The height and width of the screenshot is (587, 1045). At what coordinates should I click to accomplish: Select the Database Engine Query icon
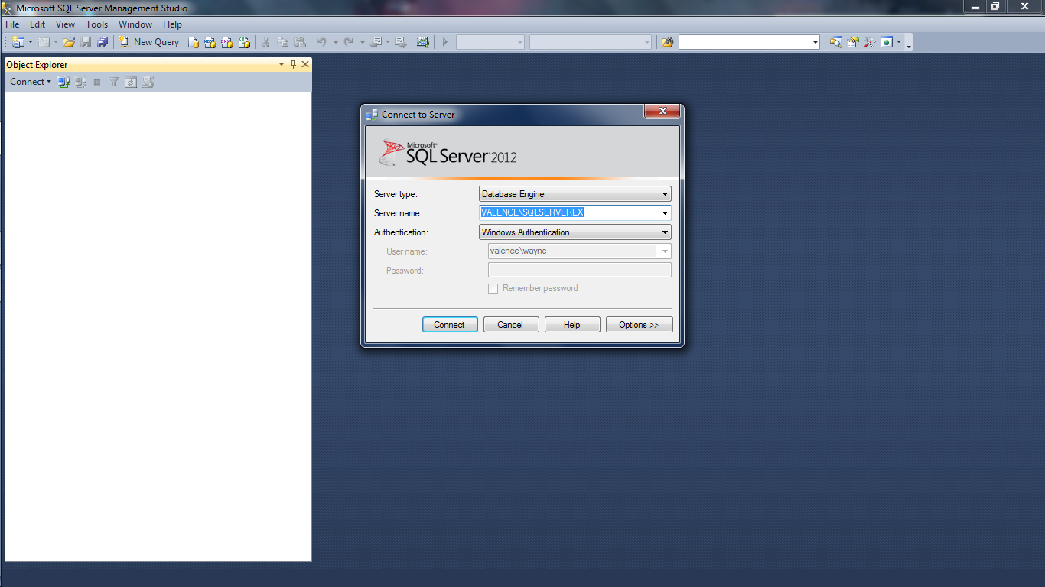point(194,42)
